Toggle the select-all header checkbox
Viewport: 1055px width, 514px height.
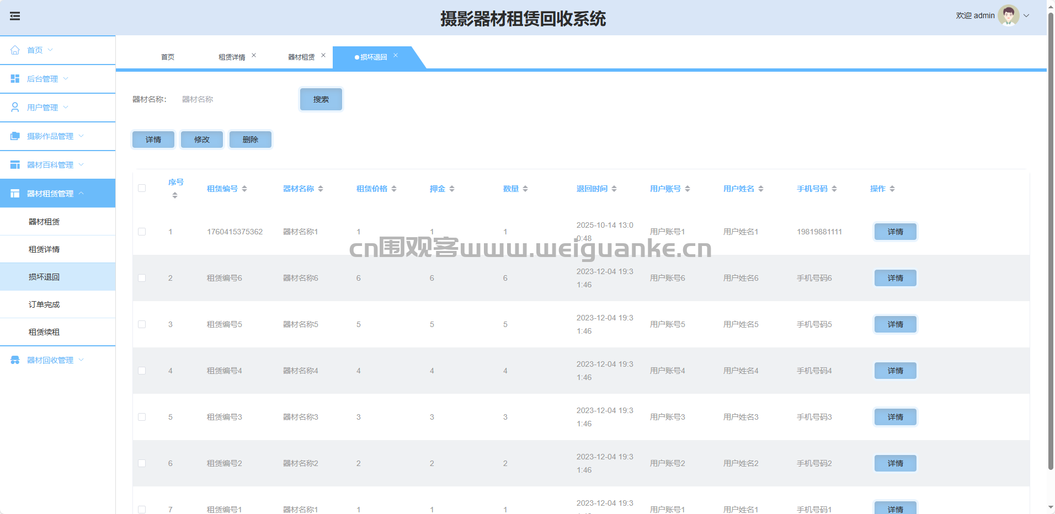click(142, 188)
